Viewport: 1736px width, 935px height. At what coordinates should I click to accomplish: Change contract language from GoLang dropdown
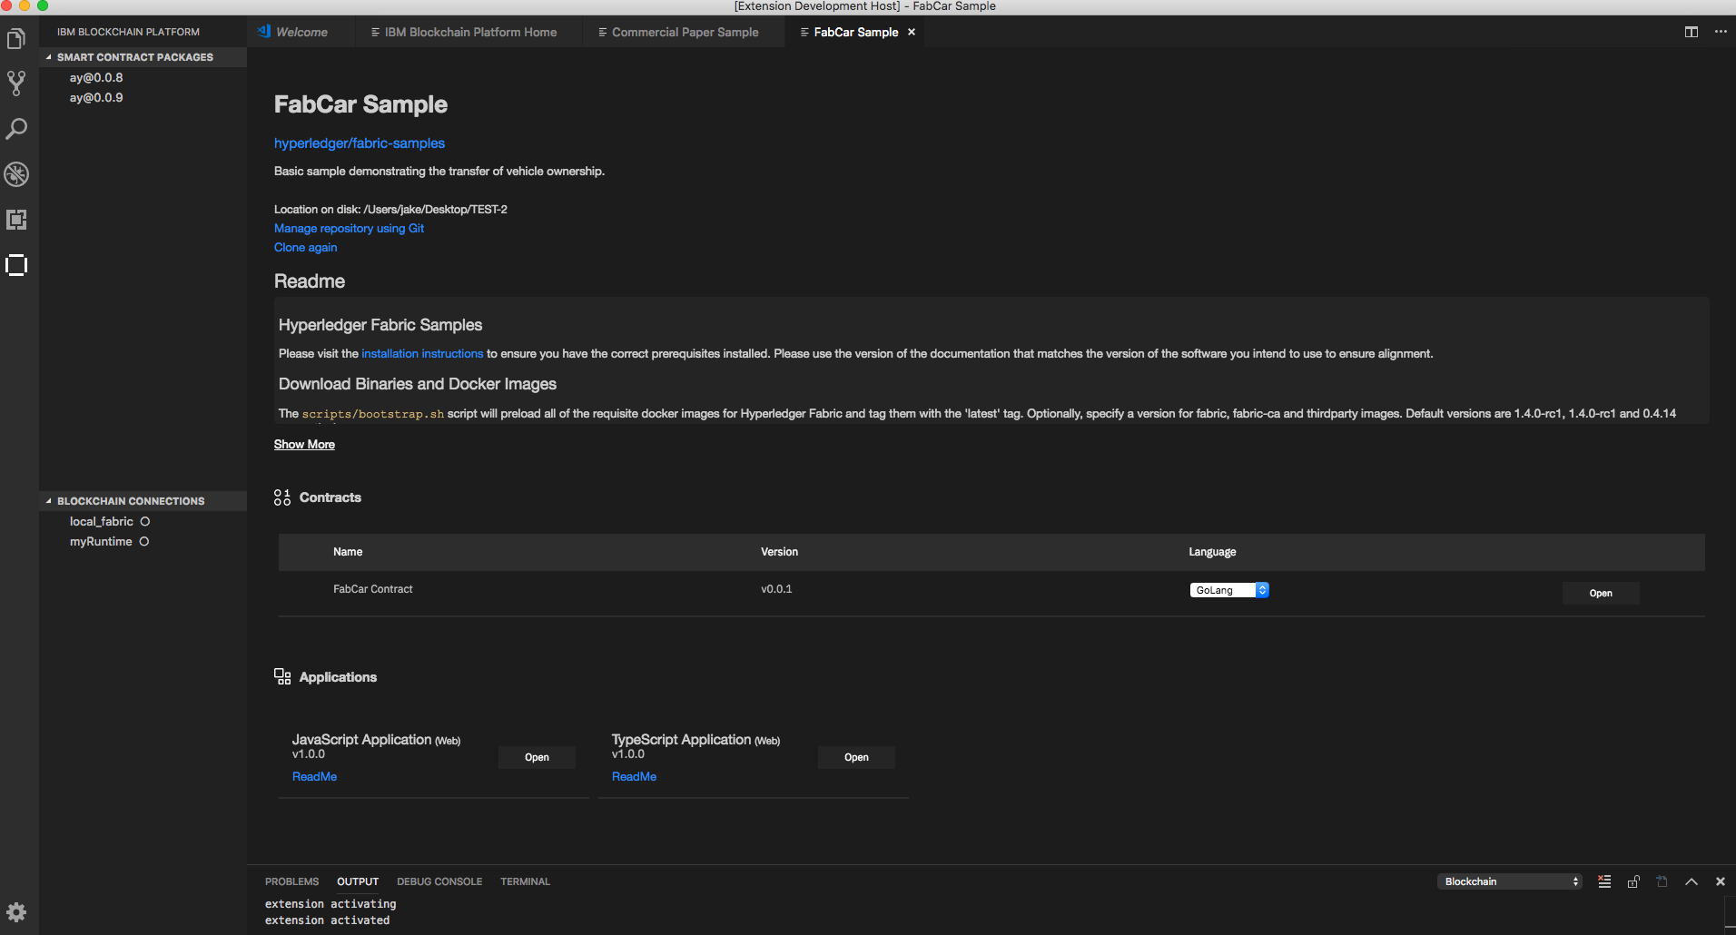1228,589
